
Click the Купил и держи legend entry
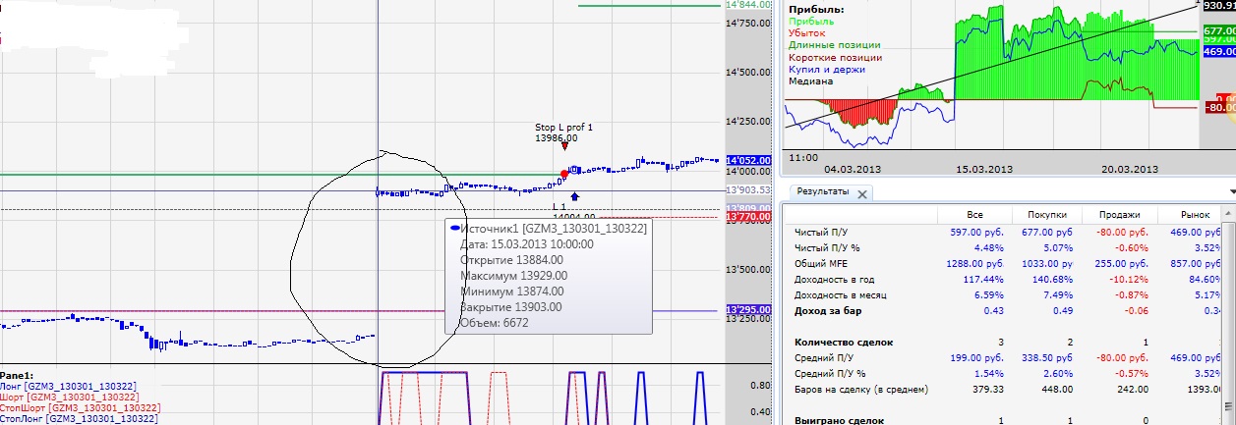[825, 69]
